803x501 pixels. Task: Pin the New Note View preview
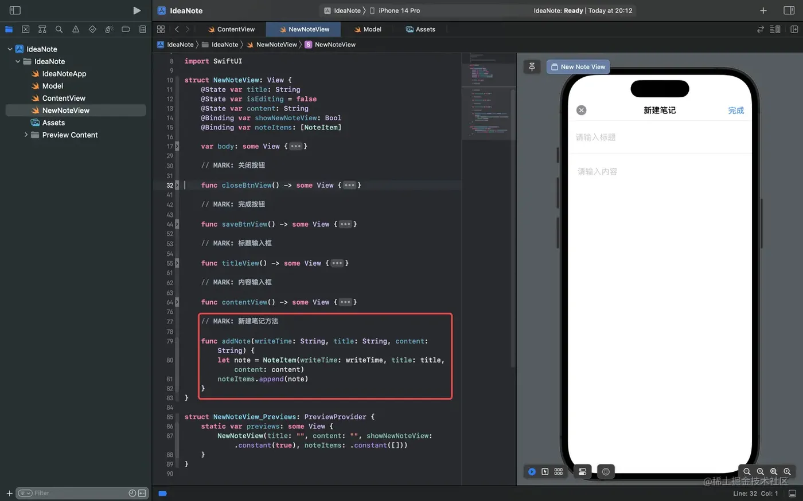pos(532,67)
